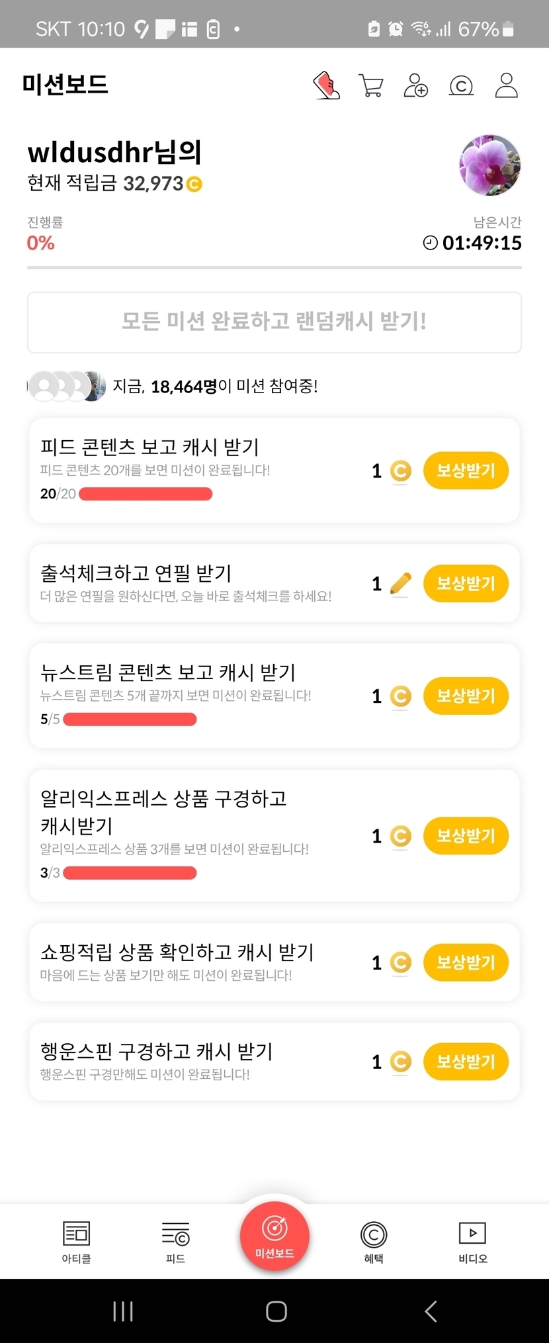Claim reward for lucky spin mission

[x=466, y=1062]
